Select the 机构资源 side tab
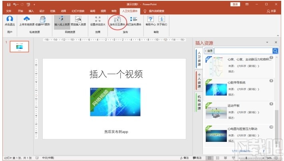The height and width of the screenshot is (161, 284). [199, 102]
